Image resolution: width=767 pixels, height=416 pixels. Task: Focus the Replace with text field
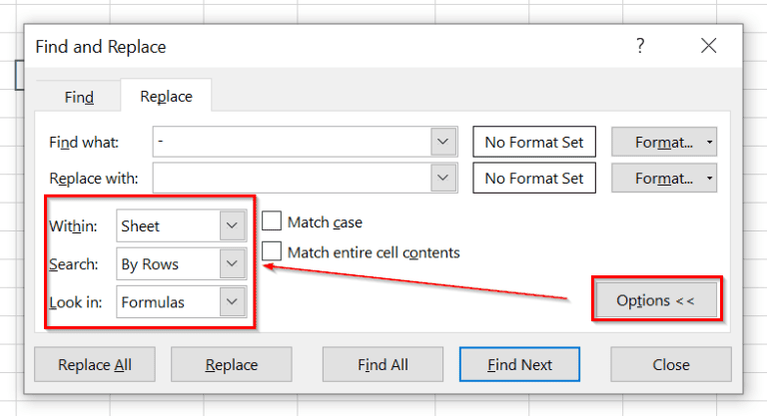[292, 178]
